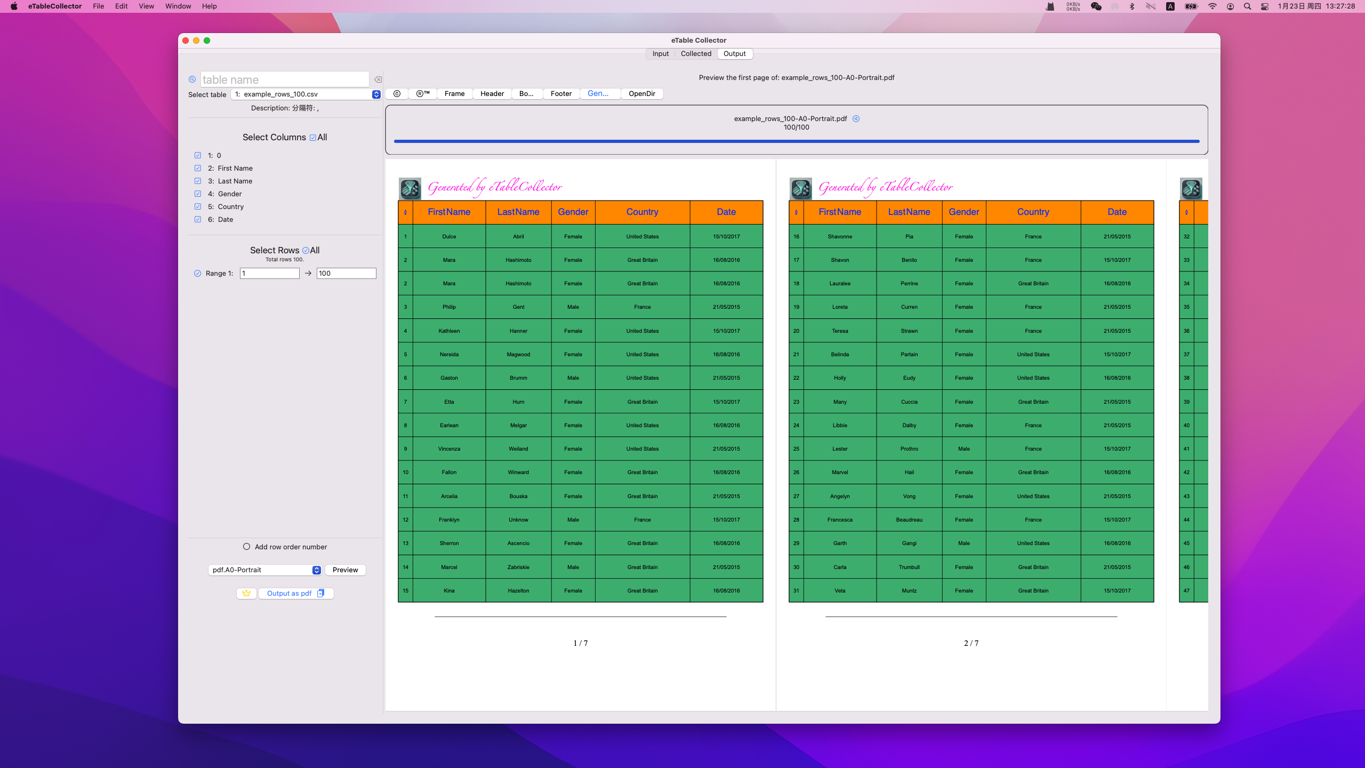Click the Range 1 start field
This screenshot has height=768, width=1365.
pos(270,273)
